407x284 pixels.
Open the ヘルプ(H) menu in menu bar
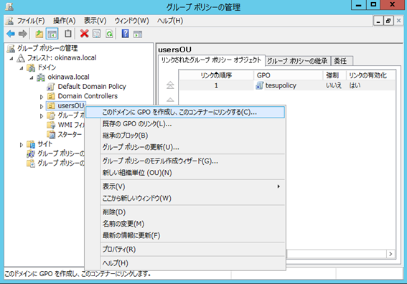170,21
